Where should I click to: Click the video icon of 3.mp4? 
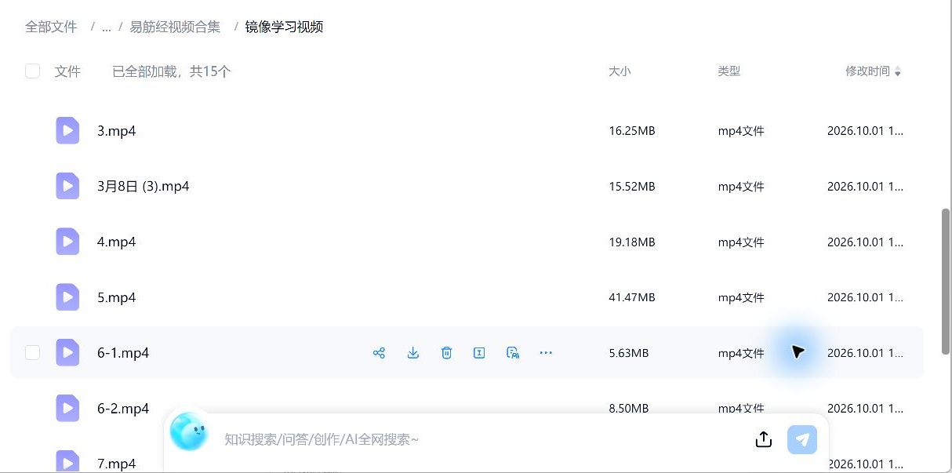[x=67, y=130]
